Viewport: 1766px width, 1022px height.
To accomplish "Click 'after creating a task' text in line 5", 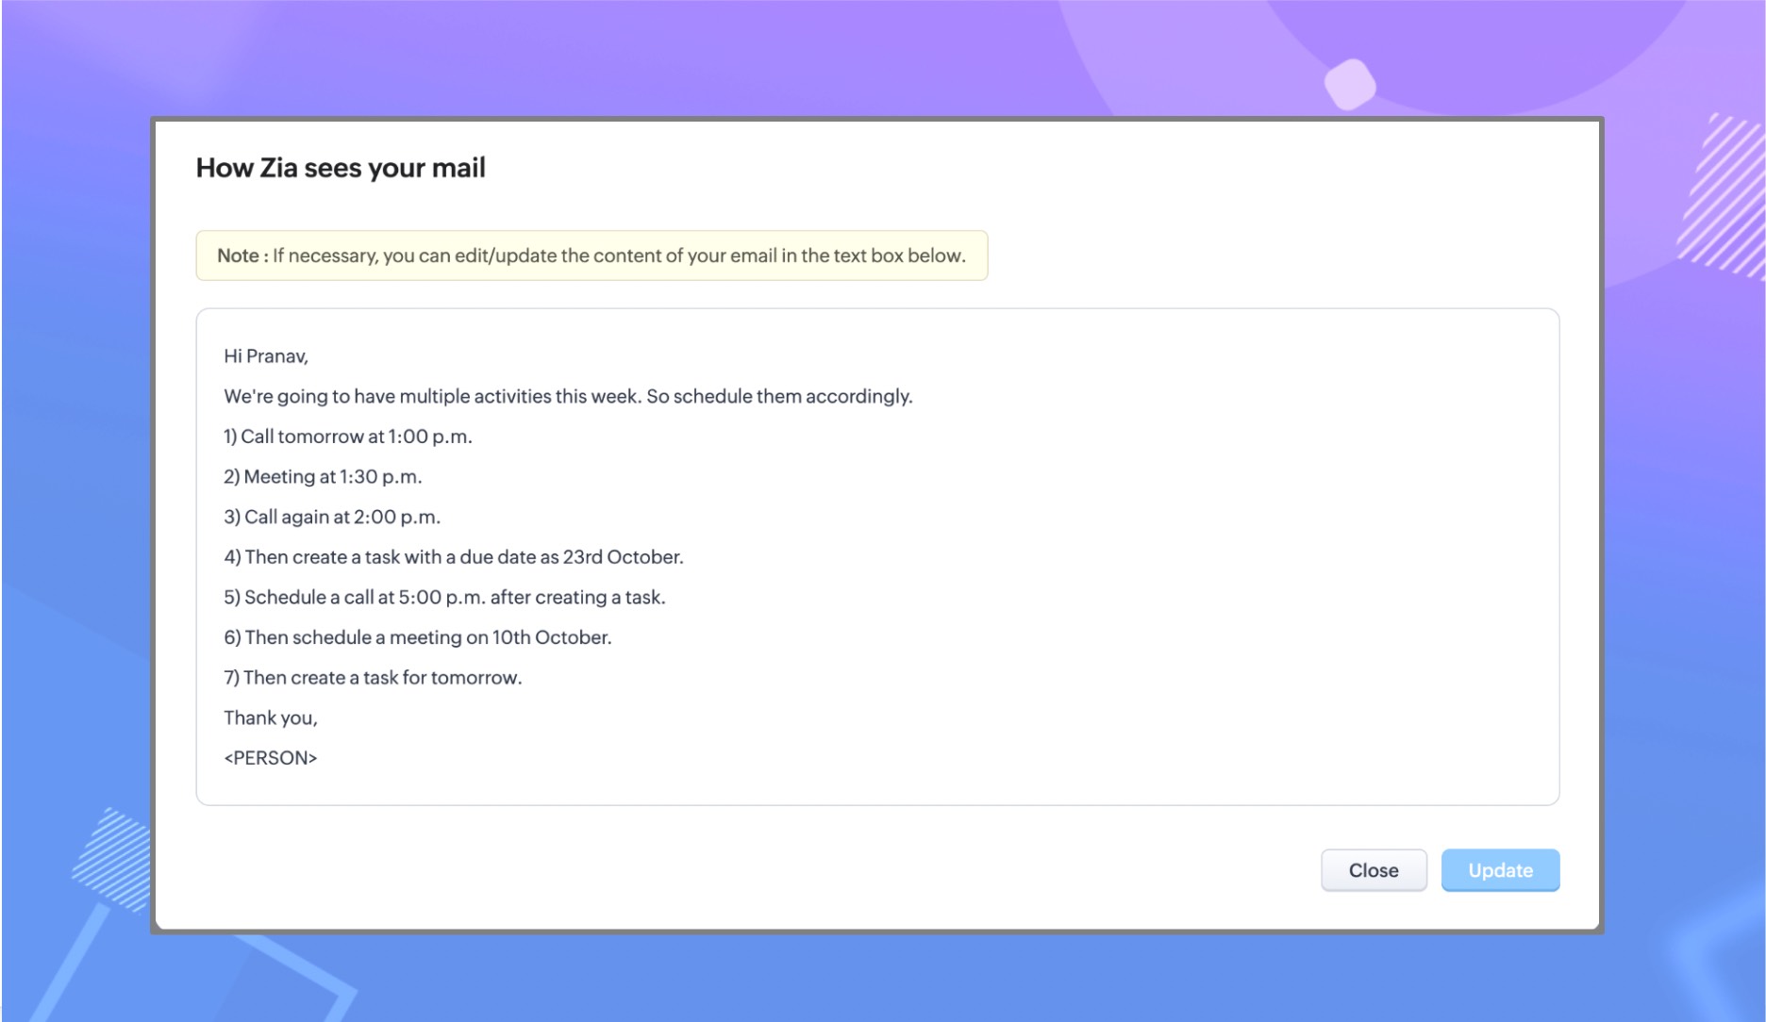I will pos(577,598).
